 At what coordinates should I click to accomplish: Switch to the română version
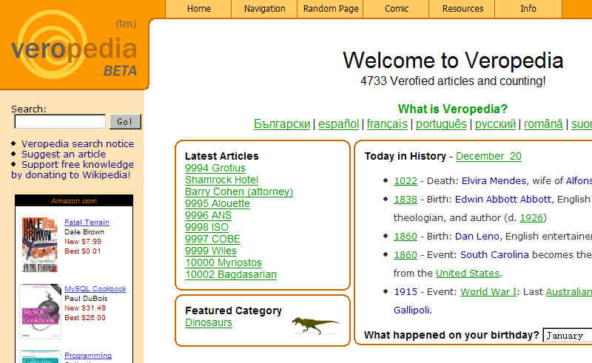point(543,123)
